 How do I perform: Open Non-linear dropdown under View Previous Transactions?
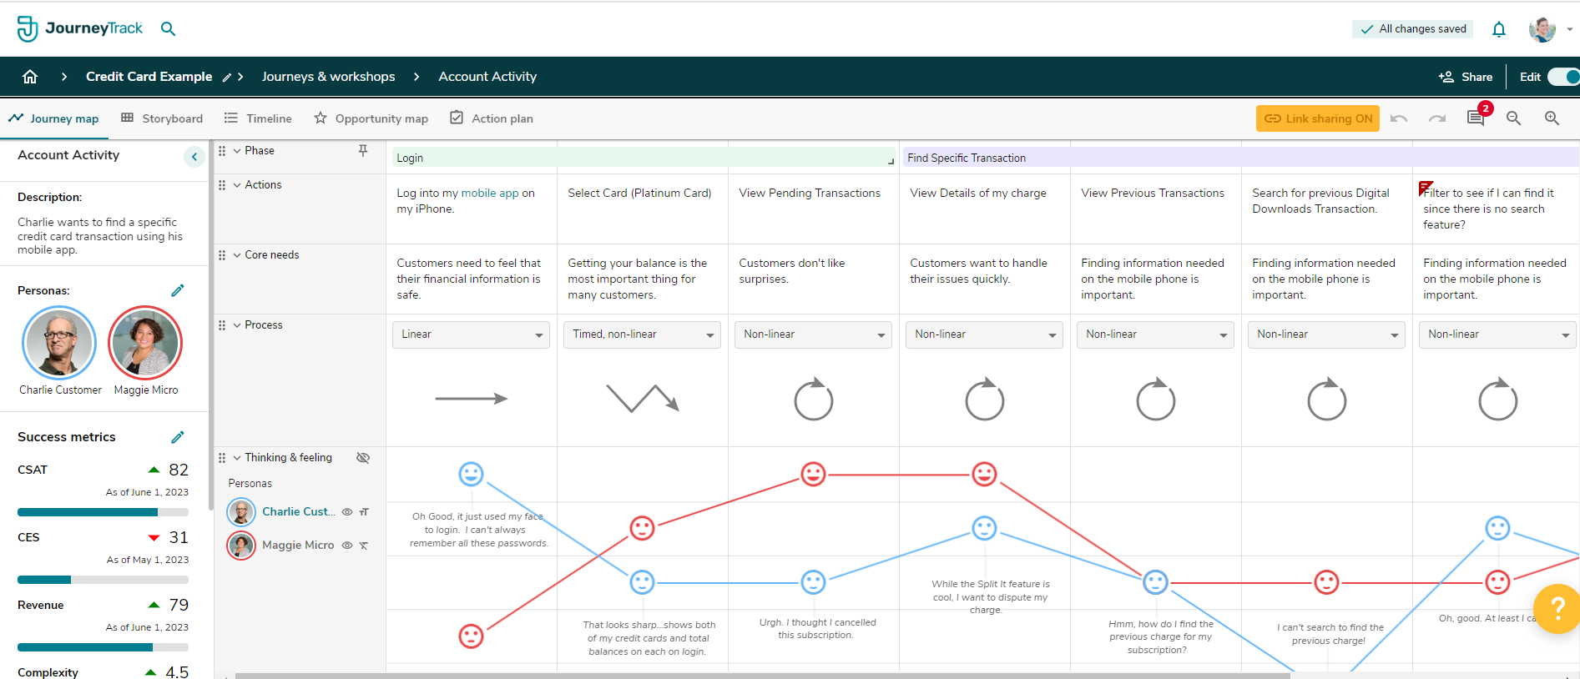pos(1155,334)
